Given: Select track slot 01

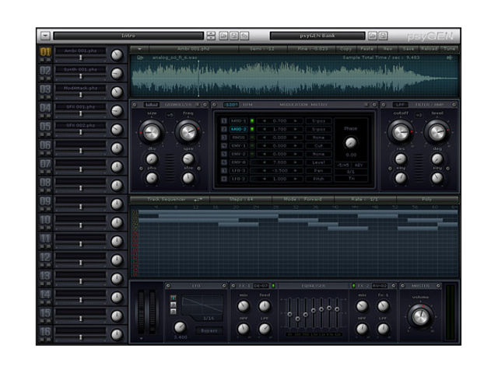Looking at the screenshot, I should point(45,52).
